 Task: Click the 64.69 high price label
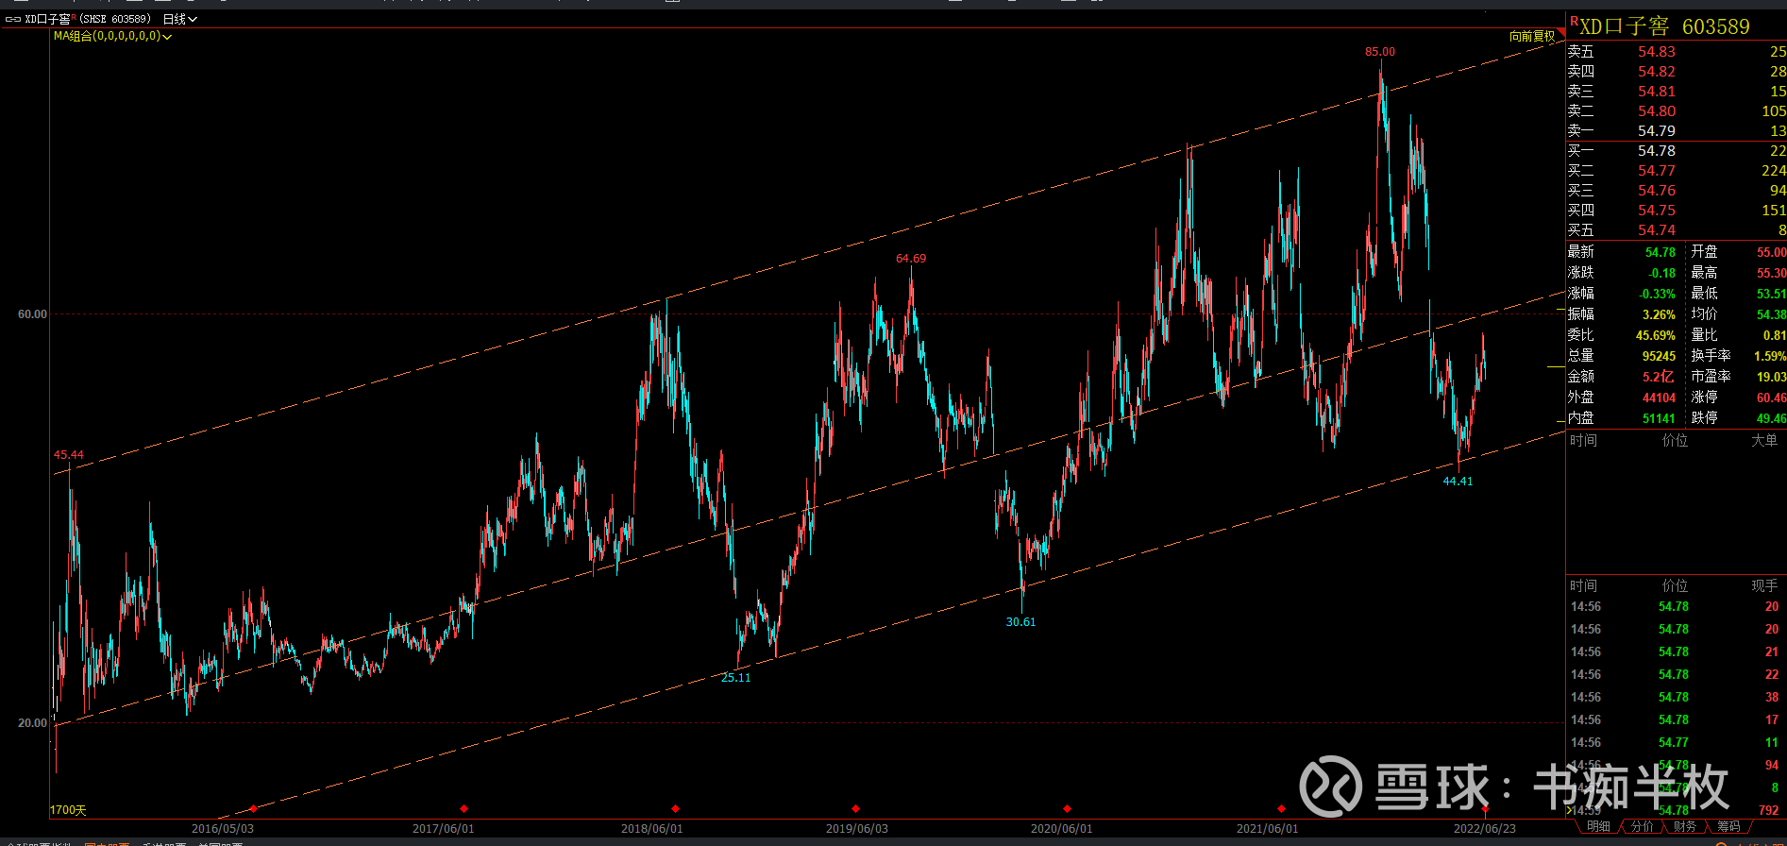tap(911, 259)
